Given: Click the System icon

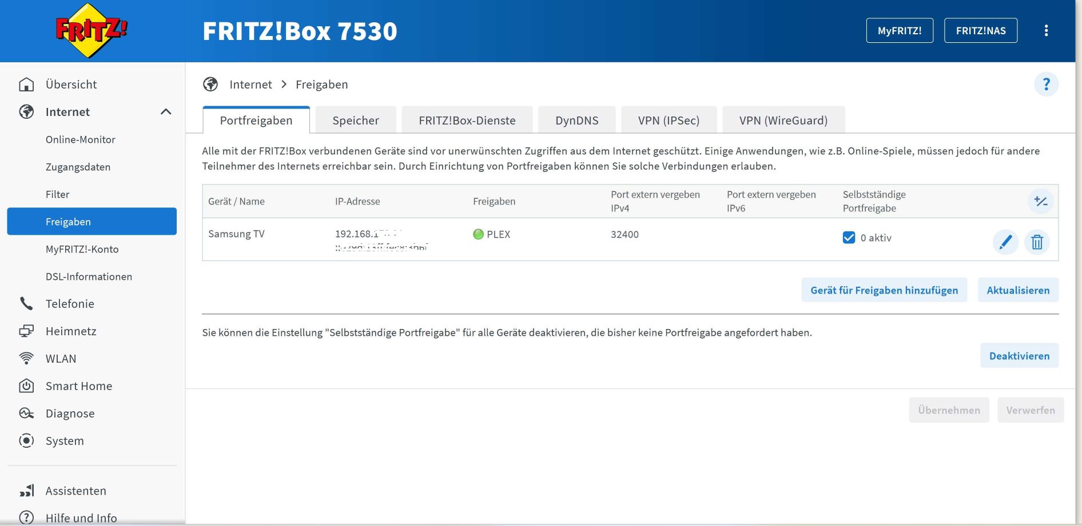Looking at the screenshot, I should pos(26,441).
